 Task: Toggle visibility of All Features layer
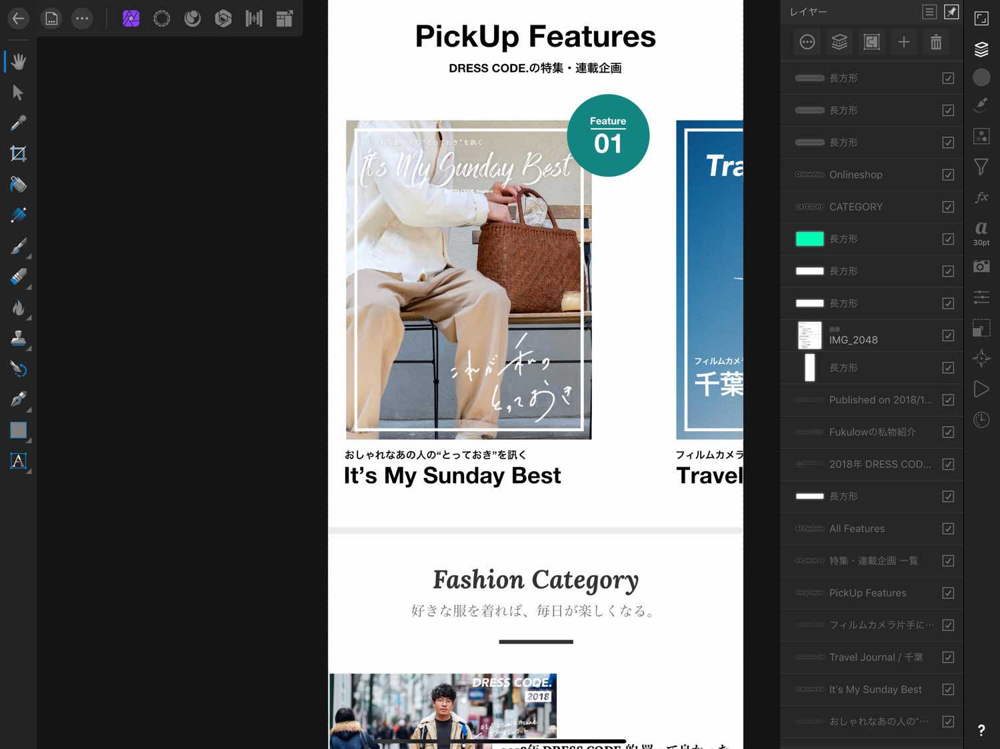[x=948, y=528]
